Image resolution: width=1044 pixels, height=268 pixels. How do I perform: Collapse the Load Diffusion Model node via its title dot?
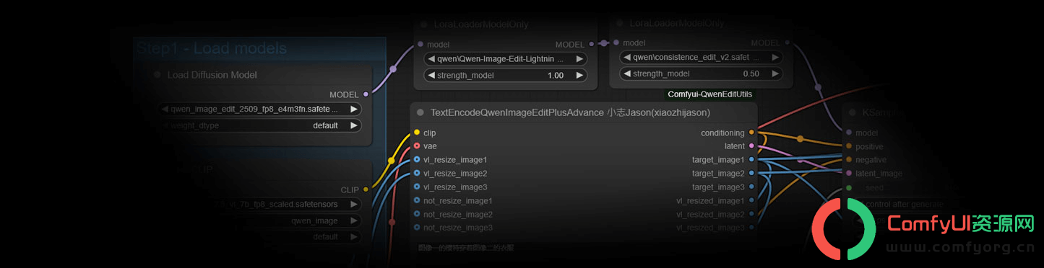pyautogui.click(x=157, y=74)
